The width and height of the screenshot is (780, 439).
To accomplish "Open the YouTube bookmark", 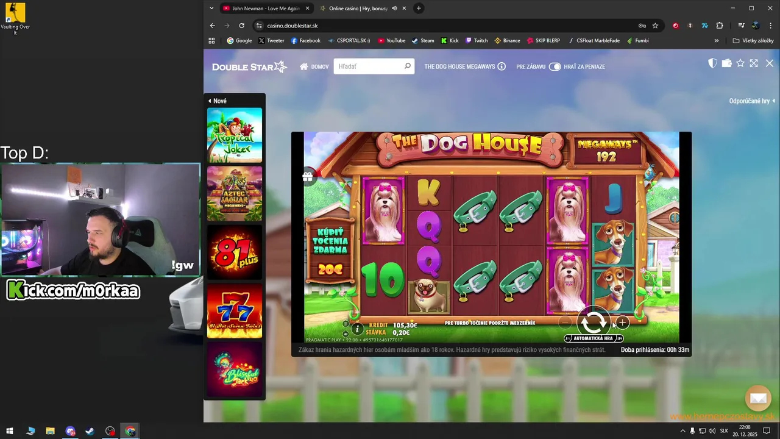I will tap(391, 41).
